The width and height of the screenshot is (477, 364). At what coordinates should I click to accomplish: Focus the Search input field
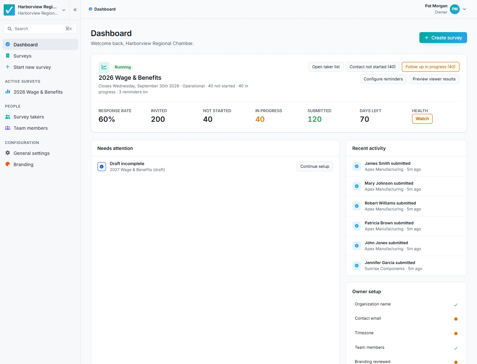(40, 29)
